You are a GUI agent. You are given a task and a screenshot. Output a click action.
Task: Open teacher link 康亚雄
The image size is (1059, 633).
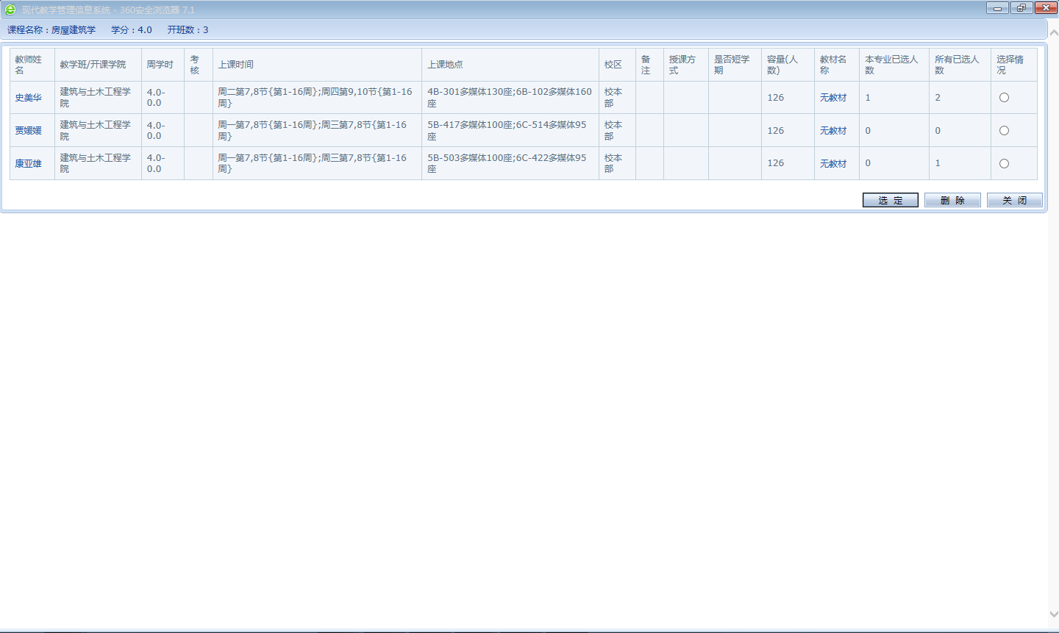tap(29, 164)
